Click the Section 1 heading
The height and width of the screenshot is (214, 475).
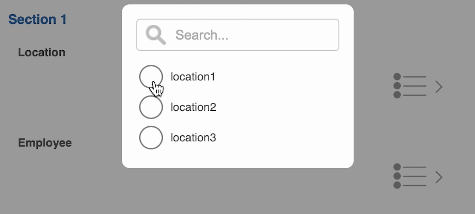pyautogui.click(x=38, y=19)
